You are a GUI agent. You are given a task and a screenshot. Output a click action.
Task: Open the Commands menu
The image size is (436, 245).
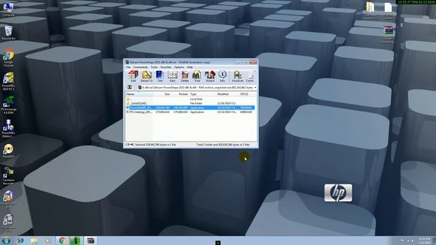140,67
